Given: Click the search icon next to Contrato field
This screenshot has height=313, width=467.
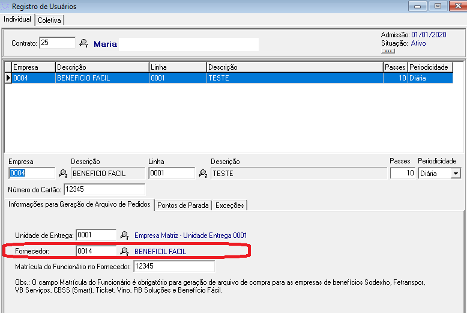Looking at the screenshot, I should pos(83,43).
